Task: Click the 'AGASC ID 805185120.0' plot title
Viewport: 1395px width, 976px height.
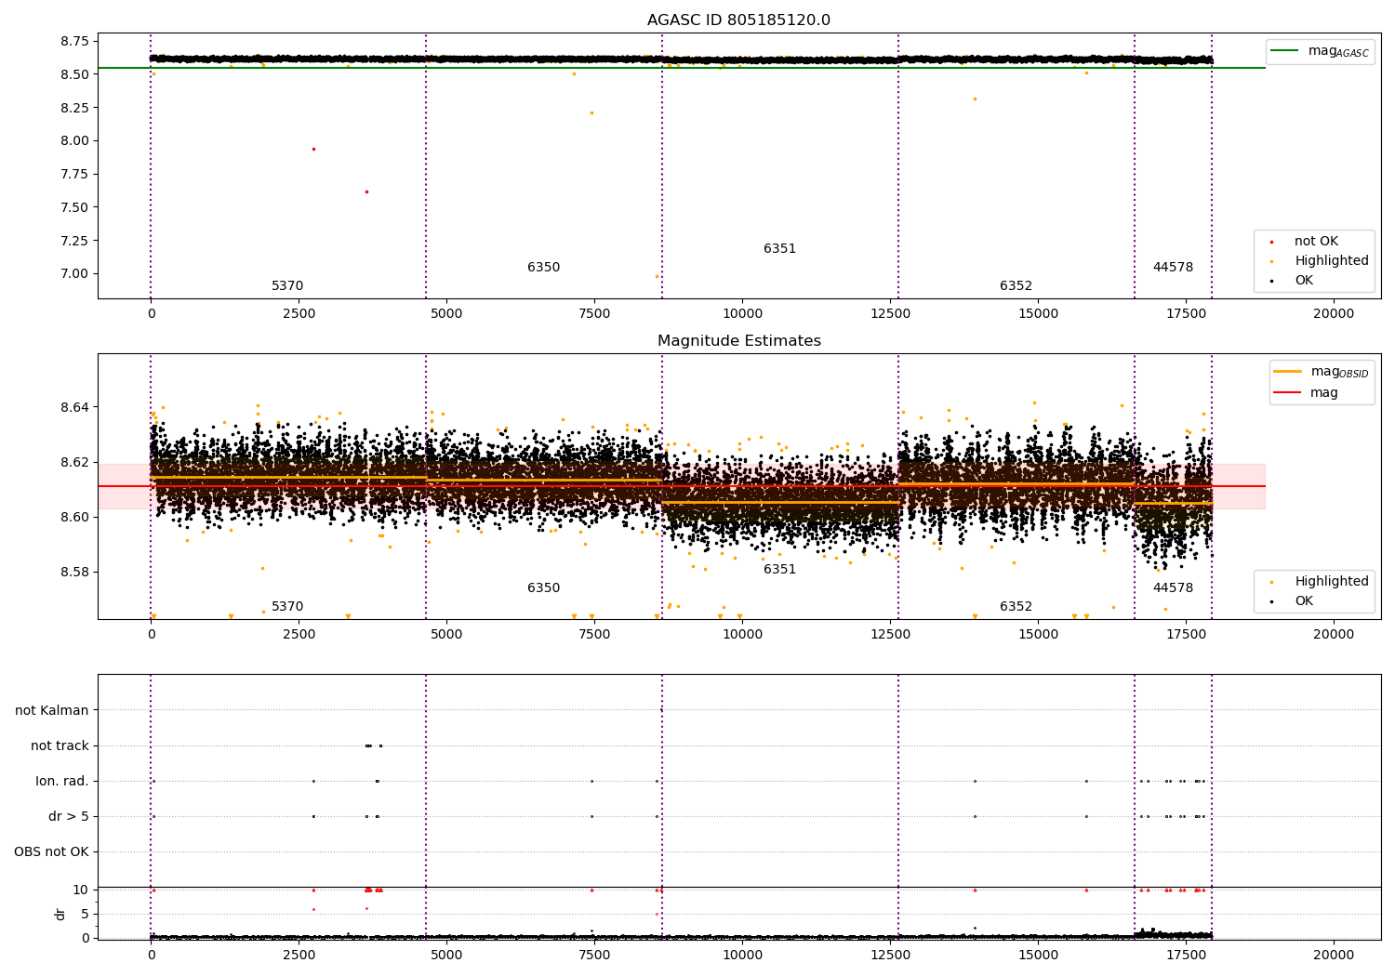Action: (x=738, y=20)
